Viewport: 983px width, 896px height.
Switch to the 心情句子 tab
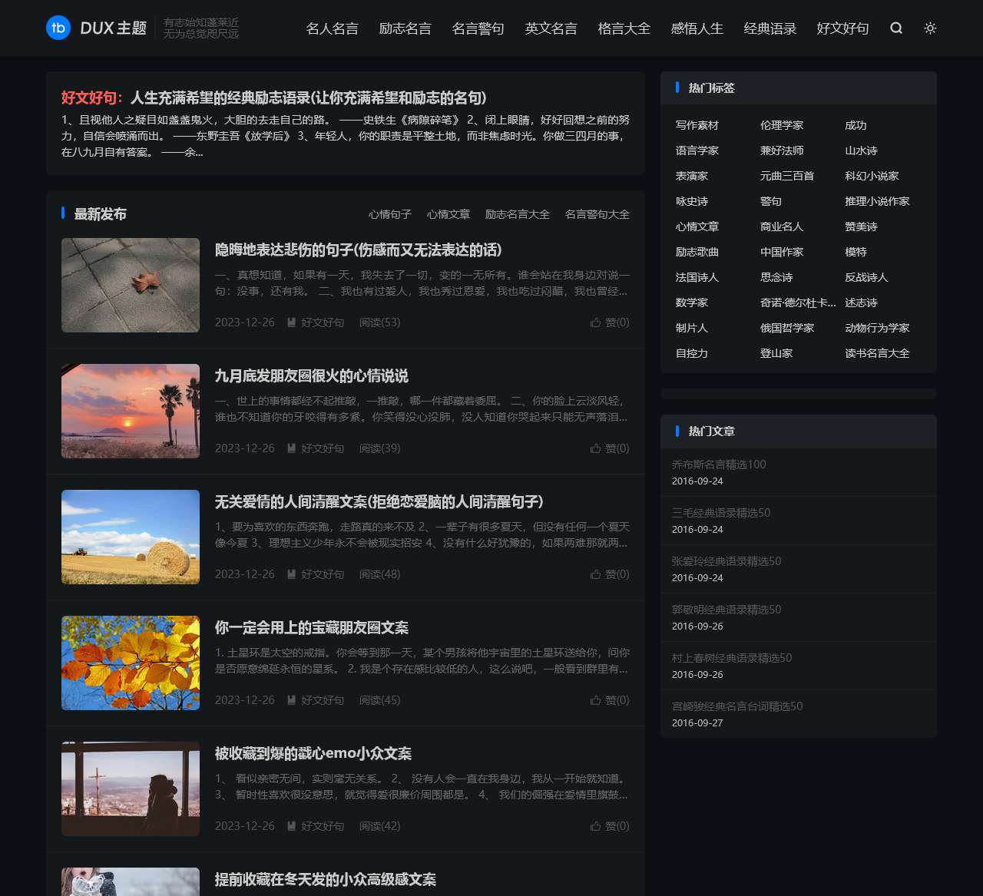[390, 214]
